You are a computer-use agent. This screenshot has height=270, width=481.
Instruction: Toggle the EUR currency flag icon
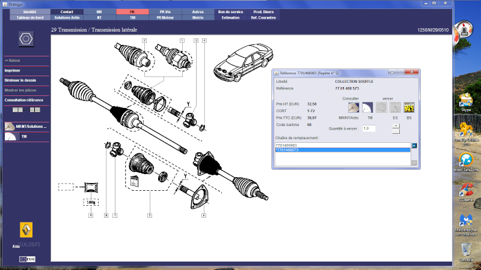[x=27, y=259]
